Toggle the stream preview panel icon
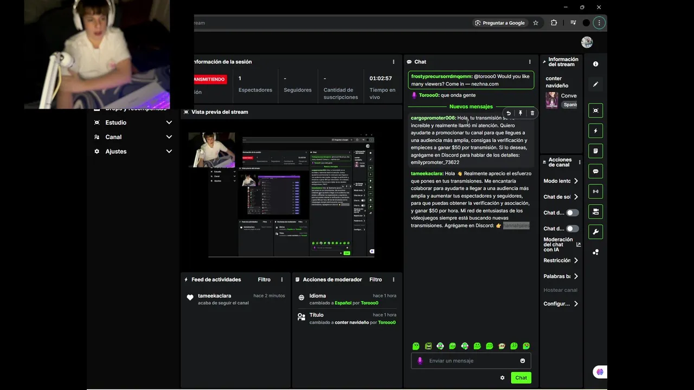The height and width of the screenshot is (390, 694). pos(595,110)
